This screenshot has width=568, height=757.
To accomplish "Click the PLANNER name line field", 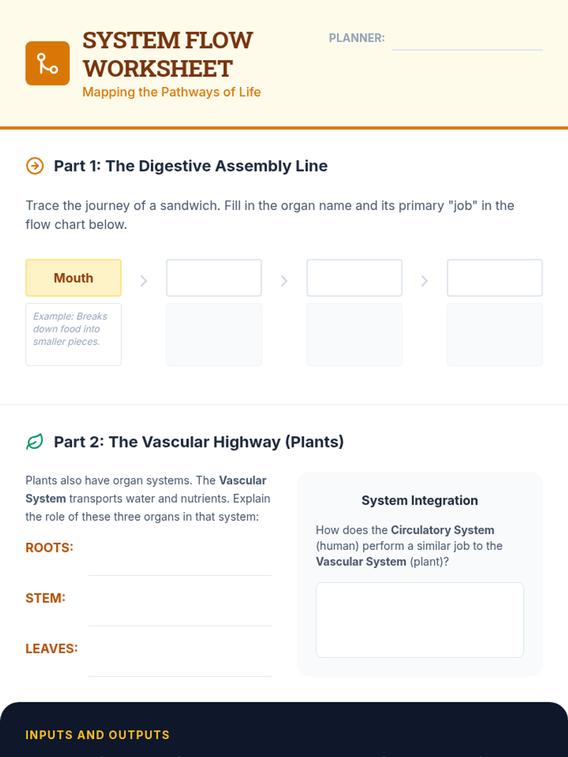I will point(467,40).
